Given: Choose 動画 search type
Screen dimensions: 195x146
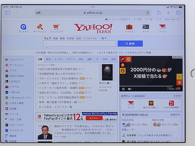Looking at the screenshot, I should pyautogui.click(x=62, y=38).
